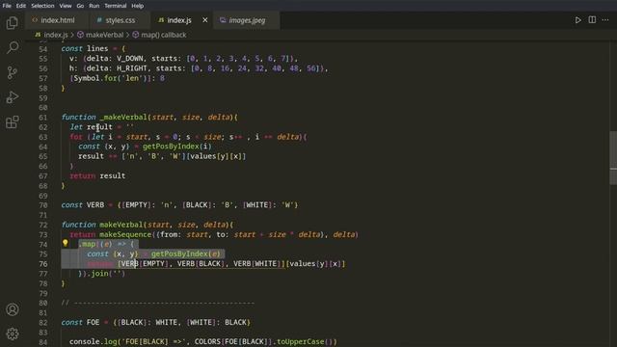Click 'const lines' on line 54

pos(85,49)
